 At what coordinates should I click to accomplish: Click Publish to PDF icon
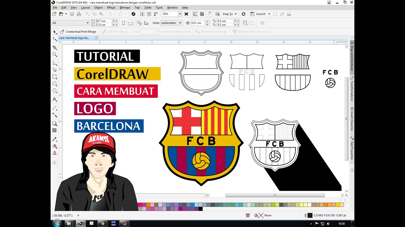point(156,14)
